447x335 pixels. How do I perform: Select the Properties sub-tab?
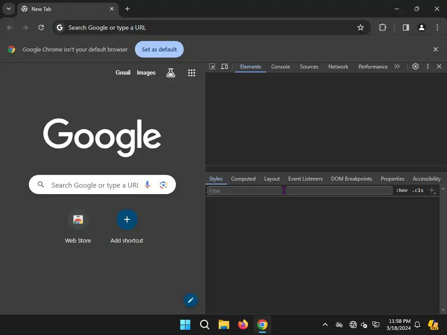(392, 179)
